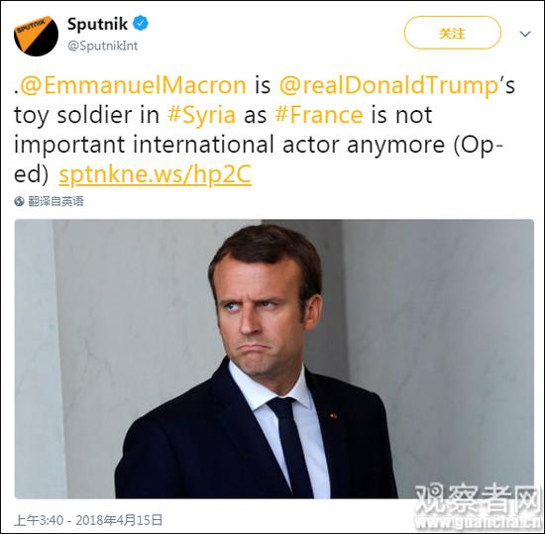Click the 观察者网 watermark logo
Screen dimensions: 545x534
pyautogui.click(x=479, y=499)
